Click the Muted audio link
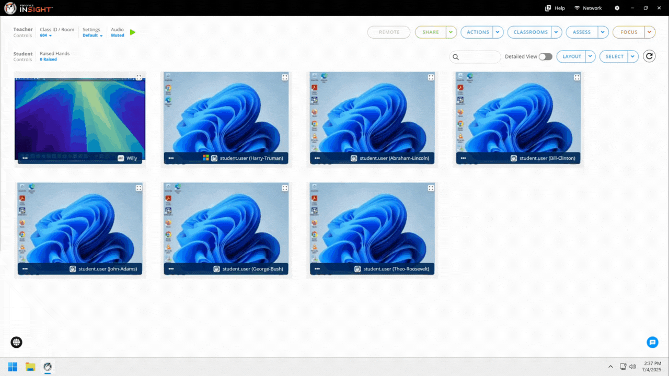The height and width of the screenshot is (376, 669). (118, 36)
